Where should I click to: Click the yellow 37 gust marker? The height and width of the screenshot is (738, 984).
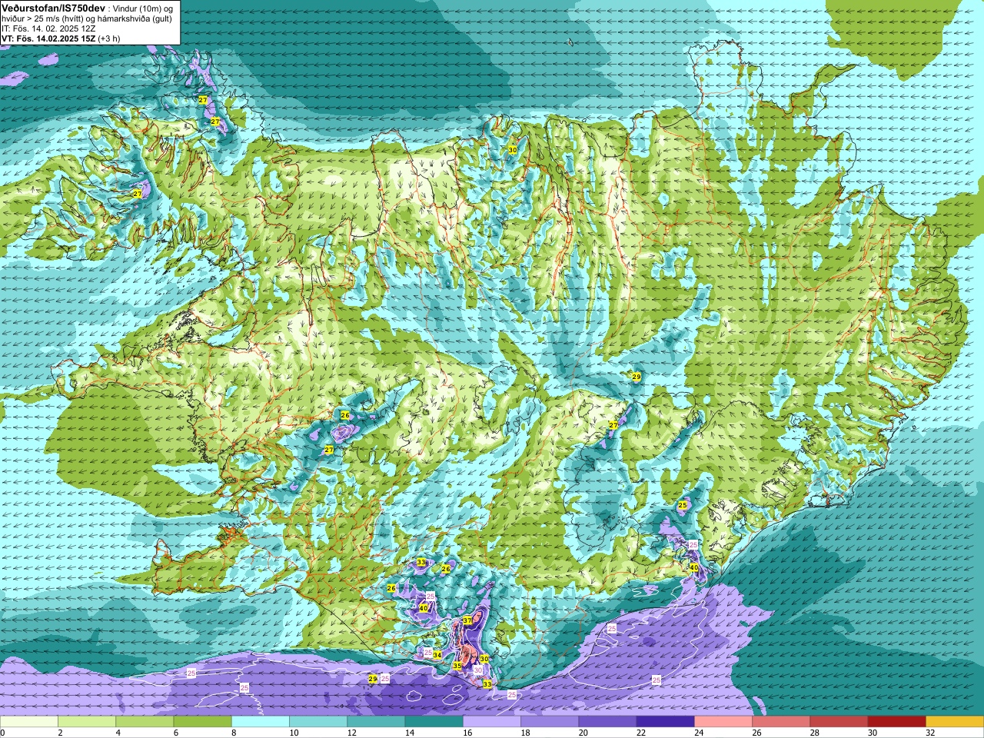[x=467, y=620]
